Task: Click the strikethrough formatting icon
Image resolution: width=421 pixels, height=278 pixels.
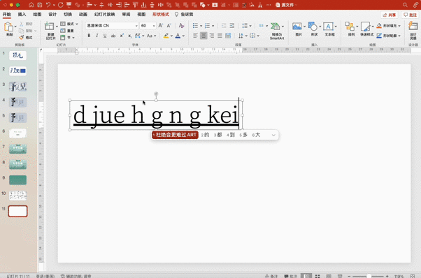Action: point(113,36)
